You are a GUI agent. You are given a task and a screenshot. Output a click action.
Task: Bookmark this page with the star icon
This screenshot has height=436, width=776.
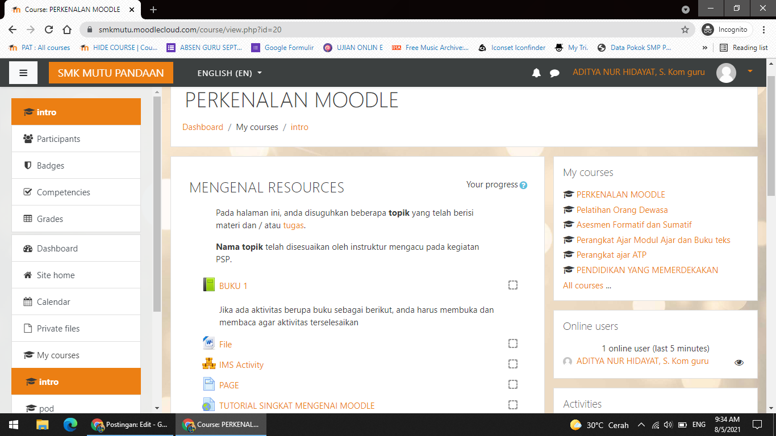(x=685, y=30)
